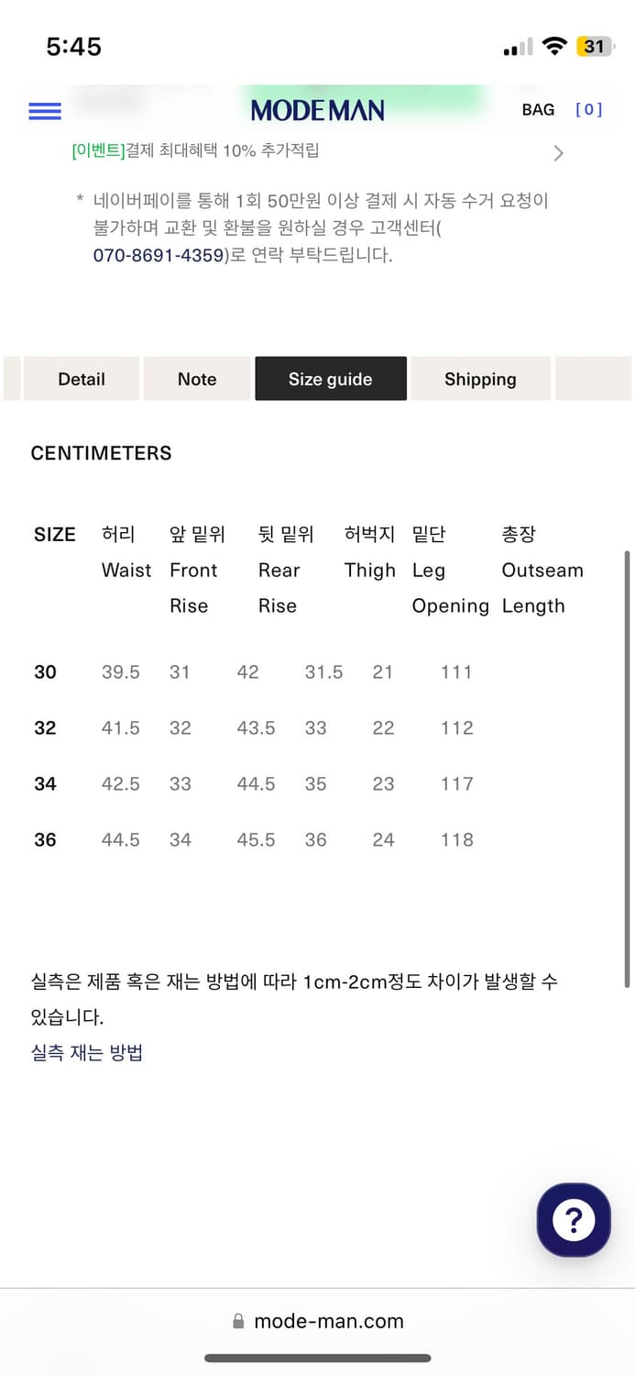Viewport: 635px width, 1376px height.
Task: Switch to the Detail tab
Action: click(81, 378)
